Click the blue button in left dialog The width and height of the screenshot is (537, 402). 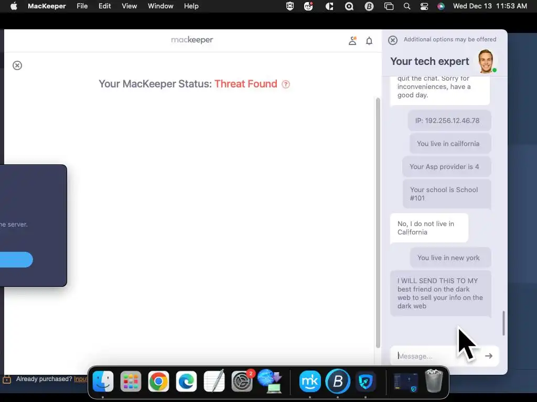(x=16, y=260)
